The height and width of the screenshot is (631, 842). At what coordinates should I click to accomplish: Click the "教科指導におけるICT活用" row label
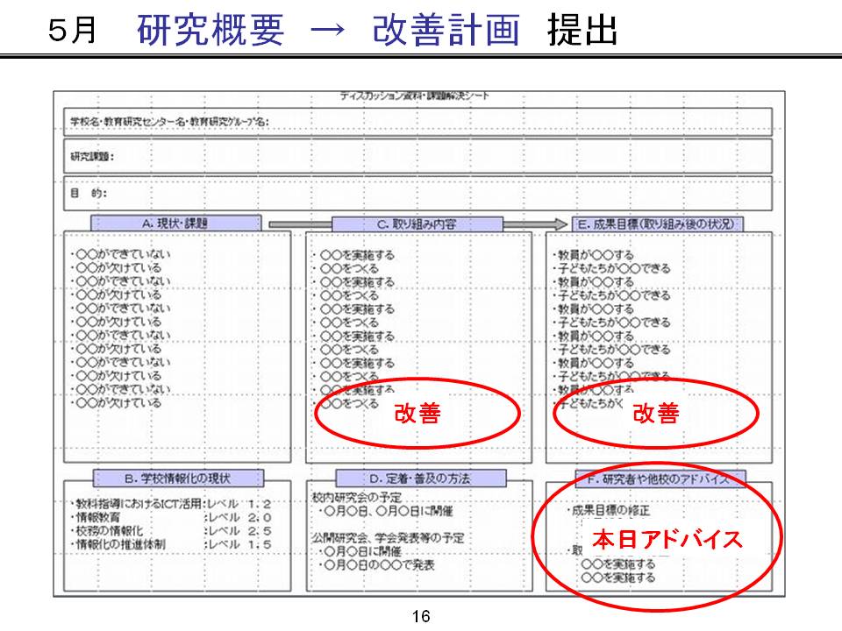pyautogui.click(x=138, y=504)
